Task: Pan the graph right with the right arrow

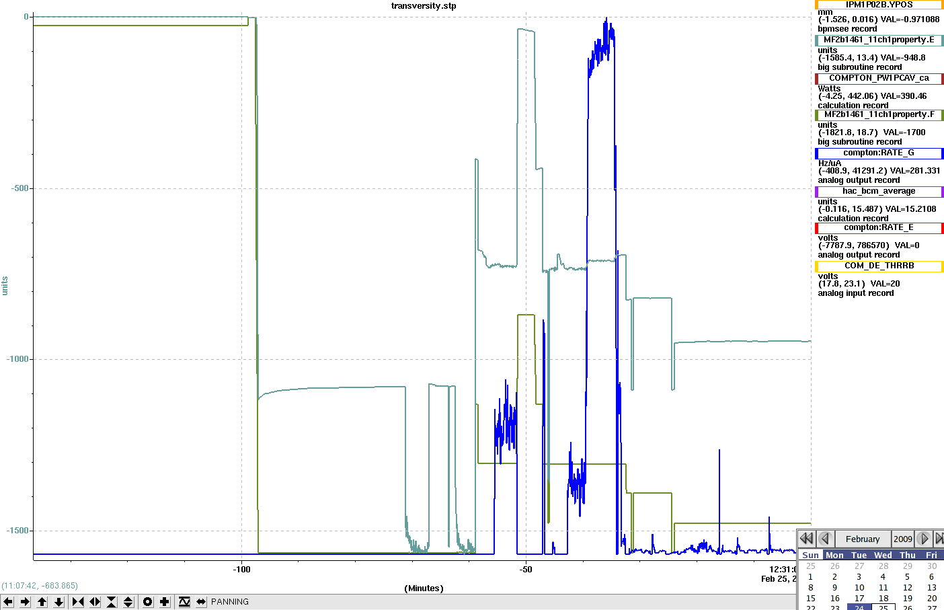Action: 25,602
